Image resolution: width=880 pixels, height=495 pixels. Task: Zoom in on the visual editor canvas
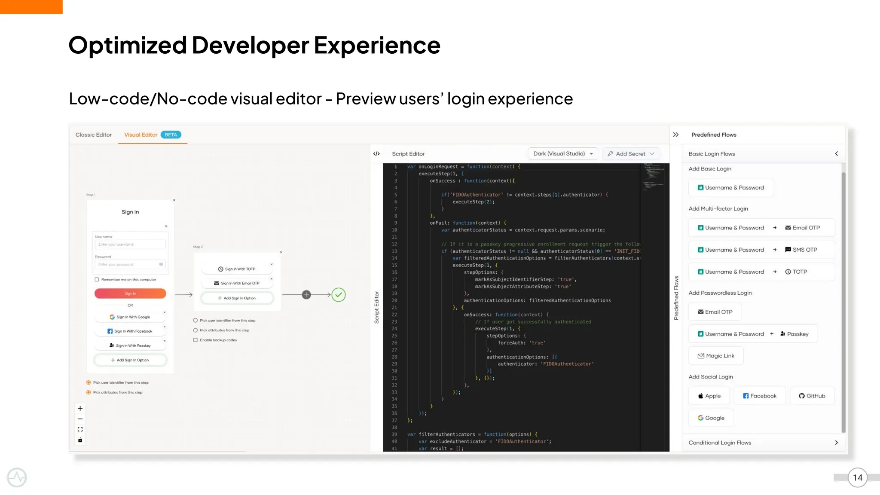[x=80, y=408]
